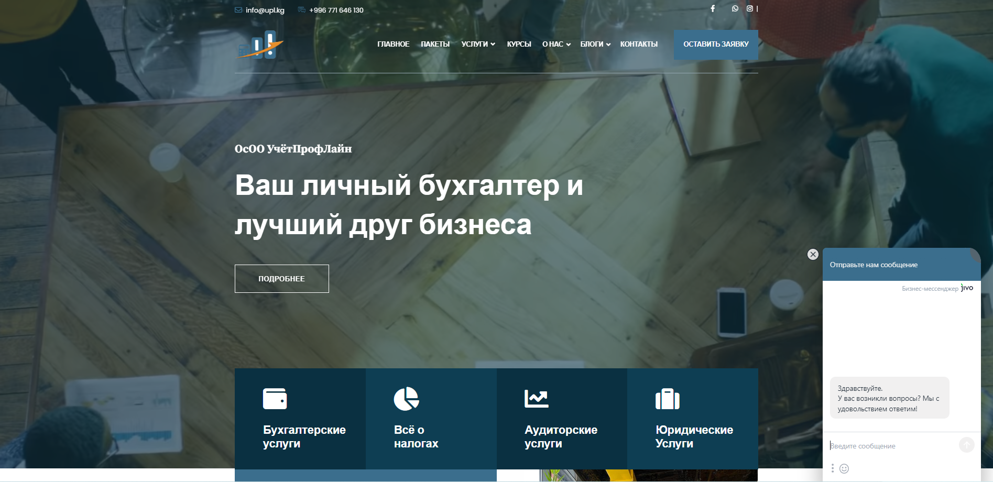Click the pie chart icon for taxes
This screenshot has height=482, width=993.
click(406, 399)
